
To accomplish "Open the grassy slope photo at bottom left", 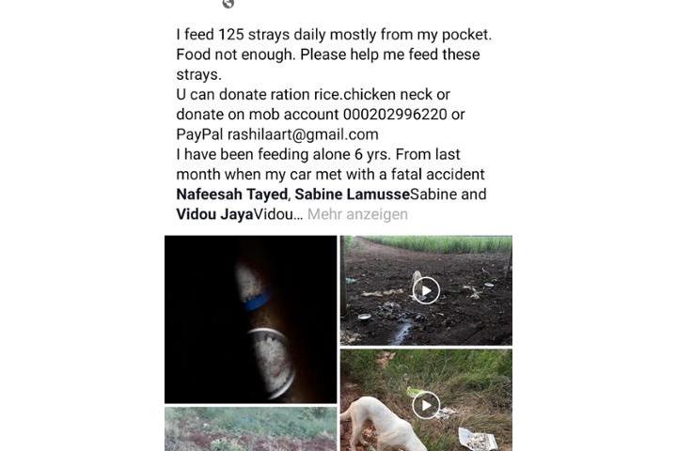I will 250,429.
